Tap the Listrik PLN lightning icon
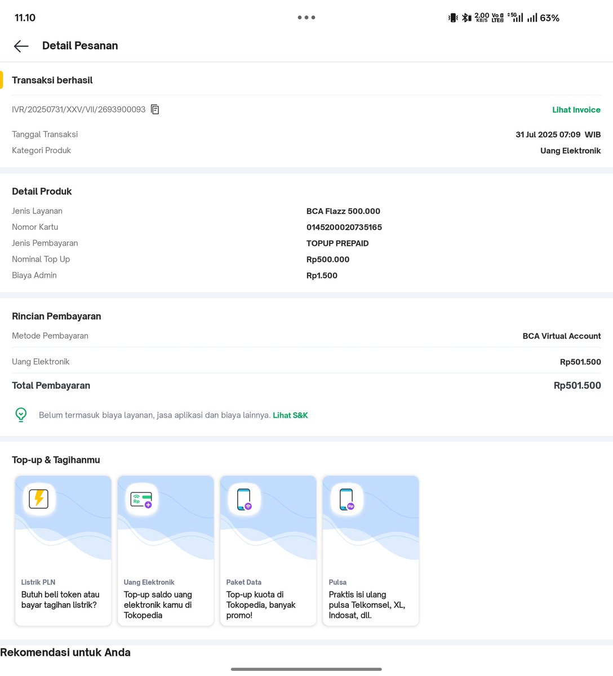This screenshot has width=613, height=676. [39, 499]
